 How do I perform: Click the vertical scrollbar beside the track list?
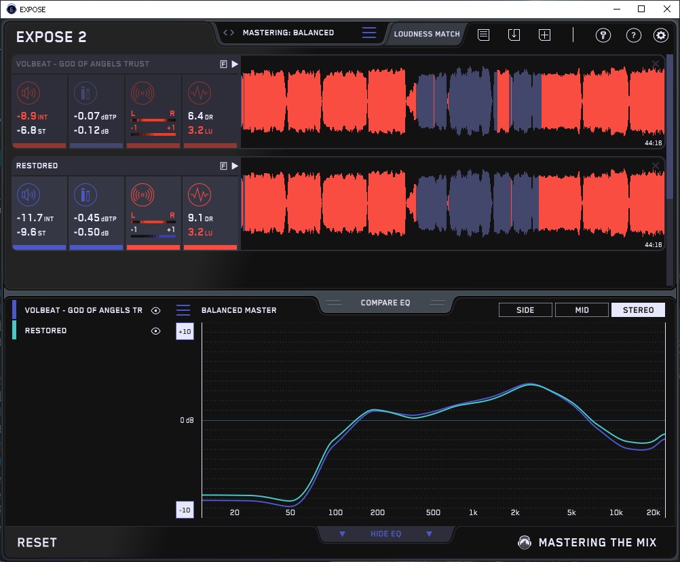pyautogui.click(x=670, y=126)
